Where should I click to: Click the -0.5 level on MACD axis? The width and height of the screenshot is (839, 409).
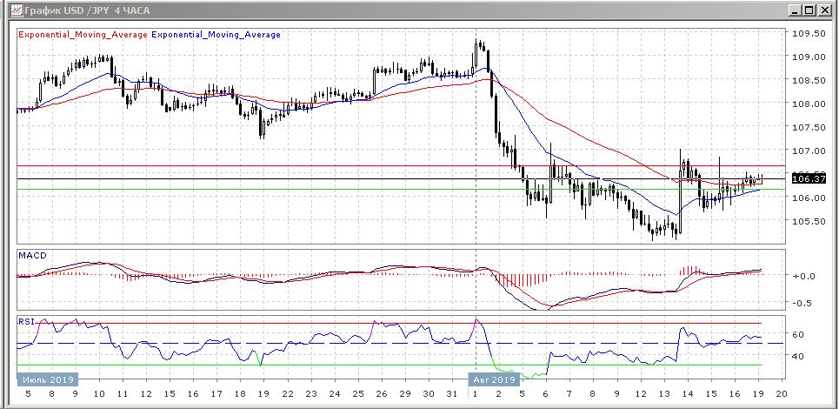[803, 304]
